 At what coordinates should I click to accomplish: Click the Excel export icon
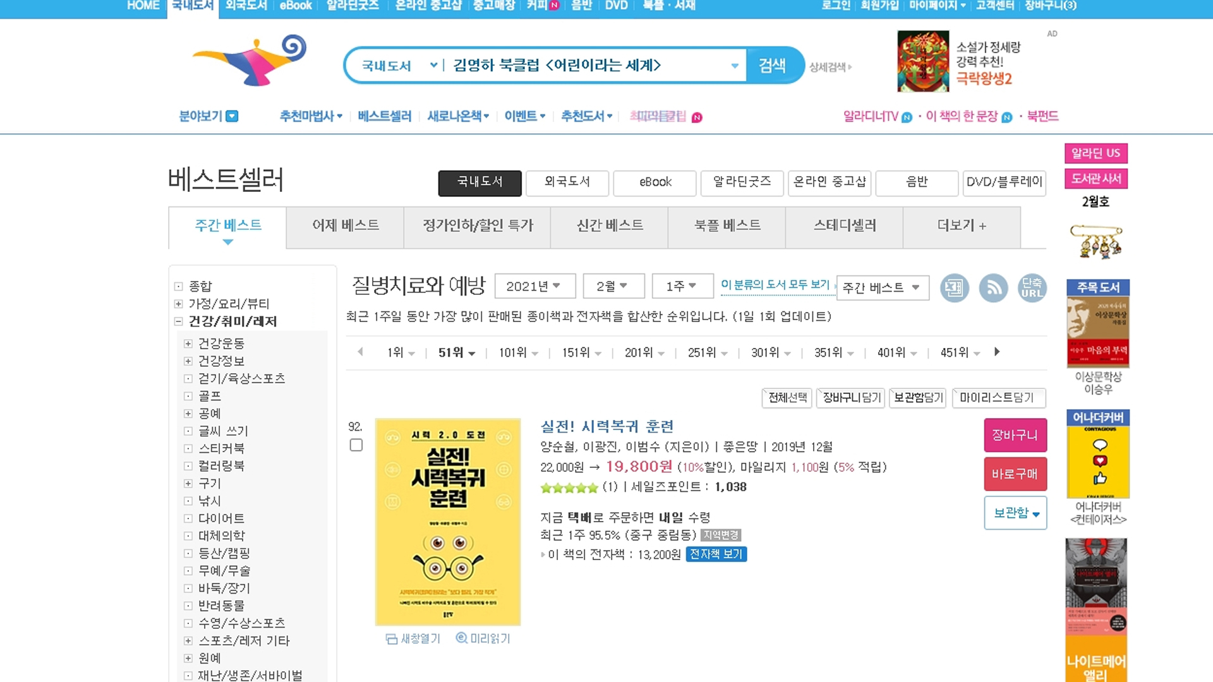pos(954,288)
